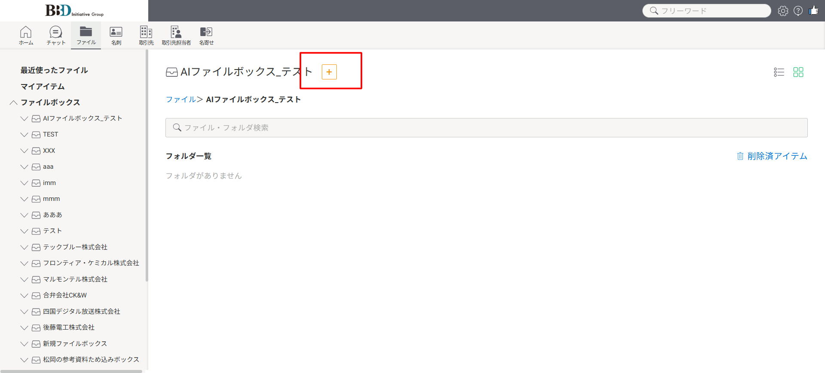Open 削除済アイテム deleted items link
Image resolution: width=825 pixels, height=373 pixels.
click(x=772, y=156)
